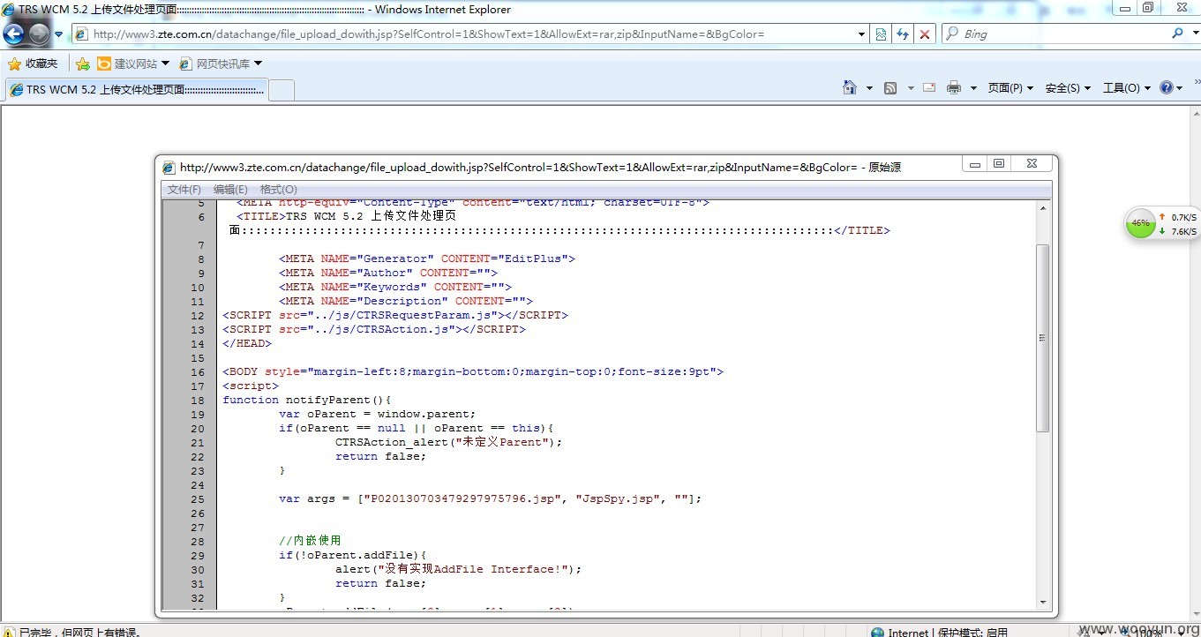
Task: Expand the address bar autocomplete dropdown arrow
Action: click(x=862, y=34)
